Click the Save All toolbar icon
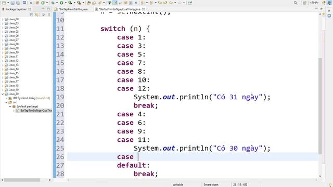The width and height of the screenshot is (333, 187). pos(18,3)
